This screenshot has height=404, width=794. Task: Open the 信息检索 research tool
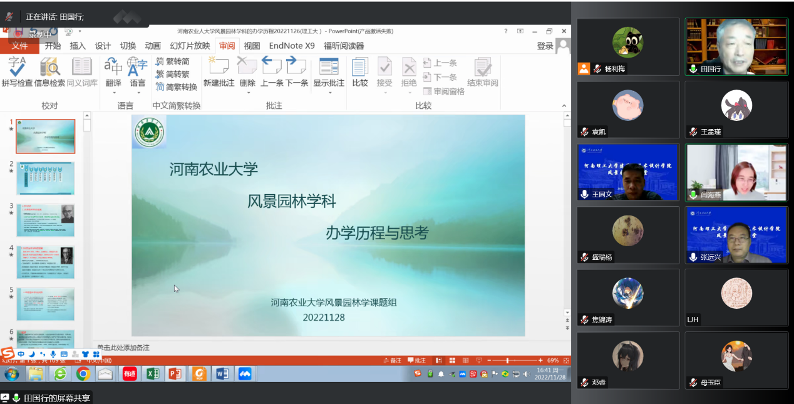pyautogui.click(x=49, y=71)
